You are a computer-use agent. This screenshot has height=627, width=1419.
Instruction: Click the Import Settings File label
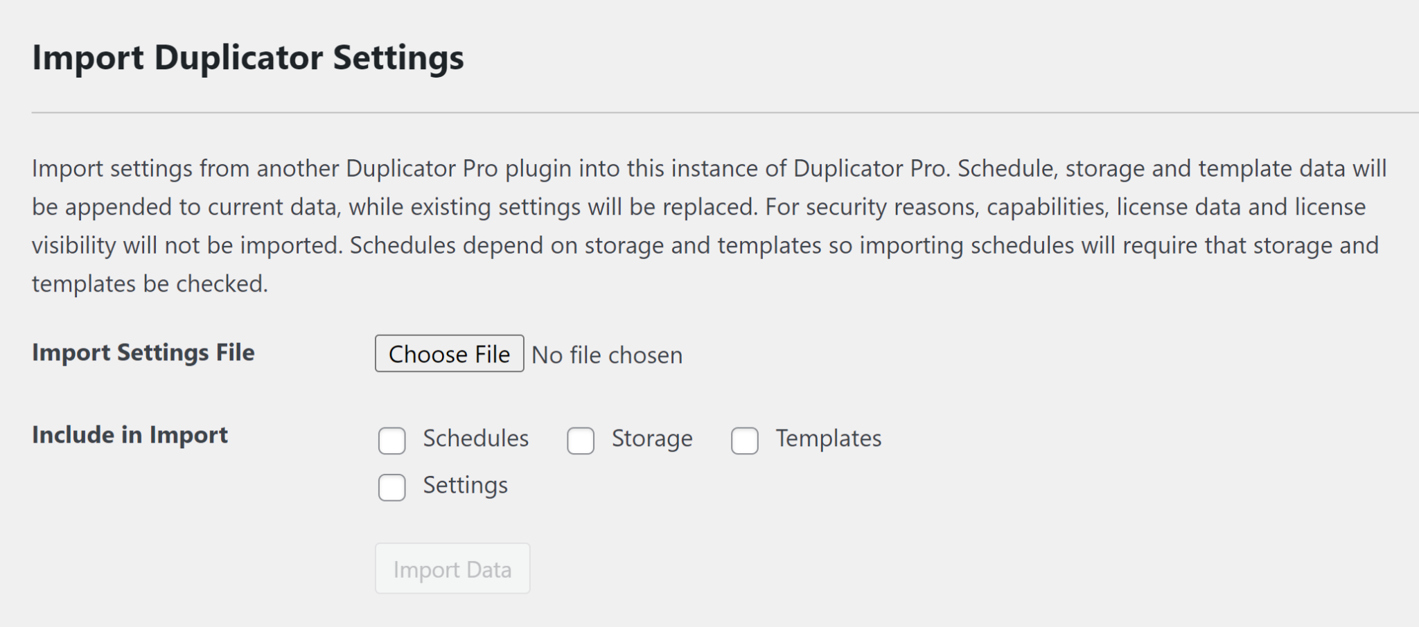click(x=143, y=353)
